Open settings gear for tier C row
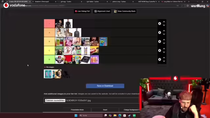The height and width of the screenshot is (118, 210). coord(159,50)
